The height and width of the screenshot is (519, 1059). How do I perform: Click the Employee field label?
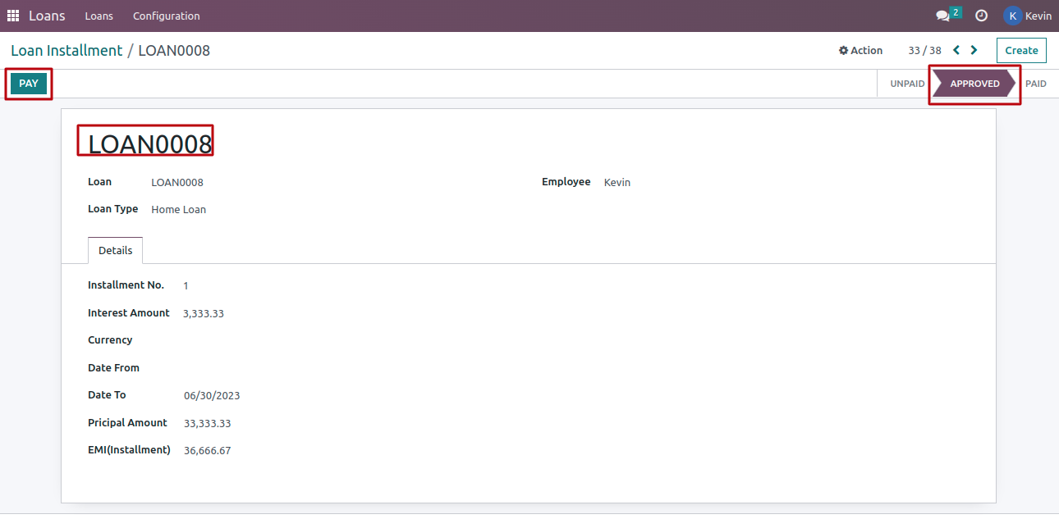tap(566, 181)
